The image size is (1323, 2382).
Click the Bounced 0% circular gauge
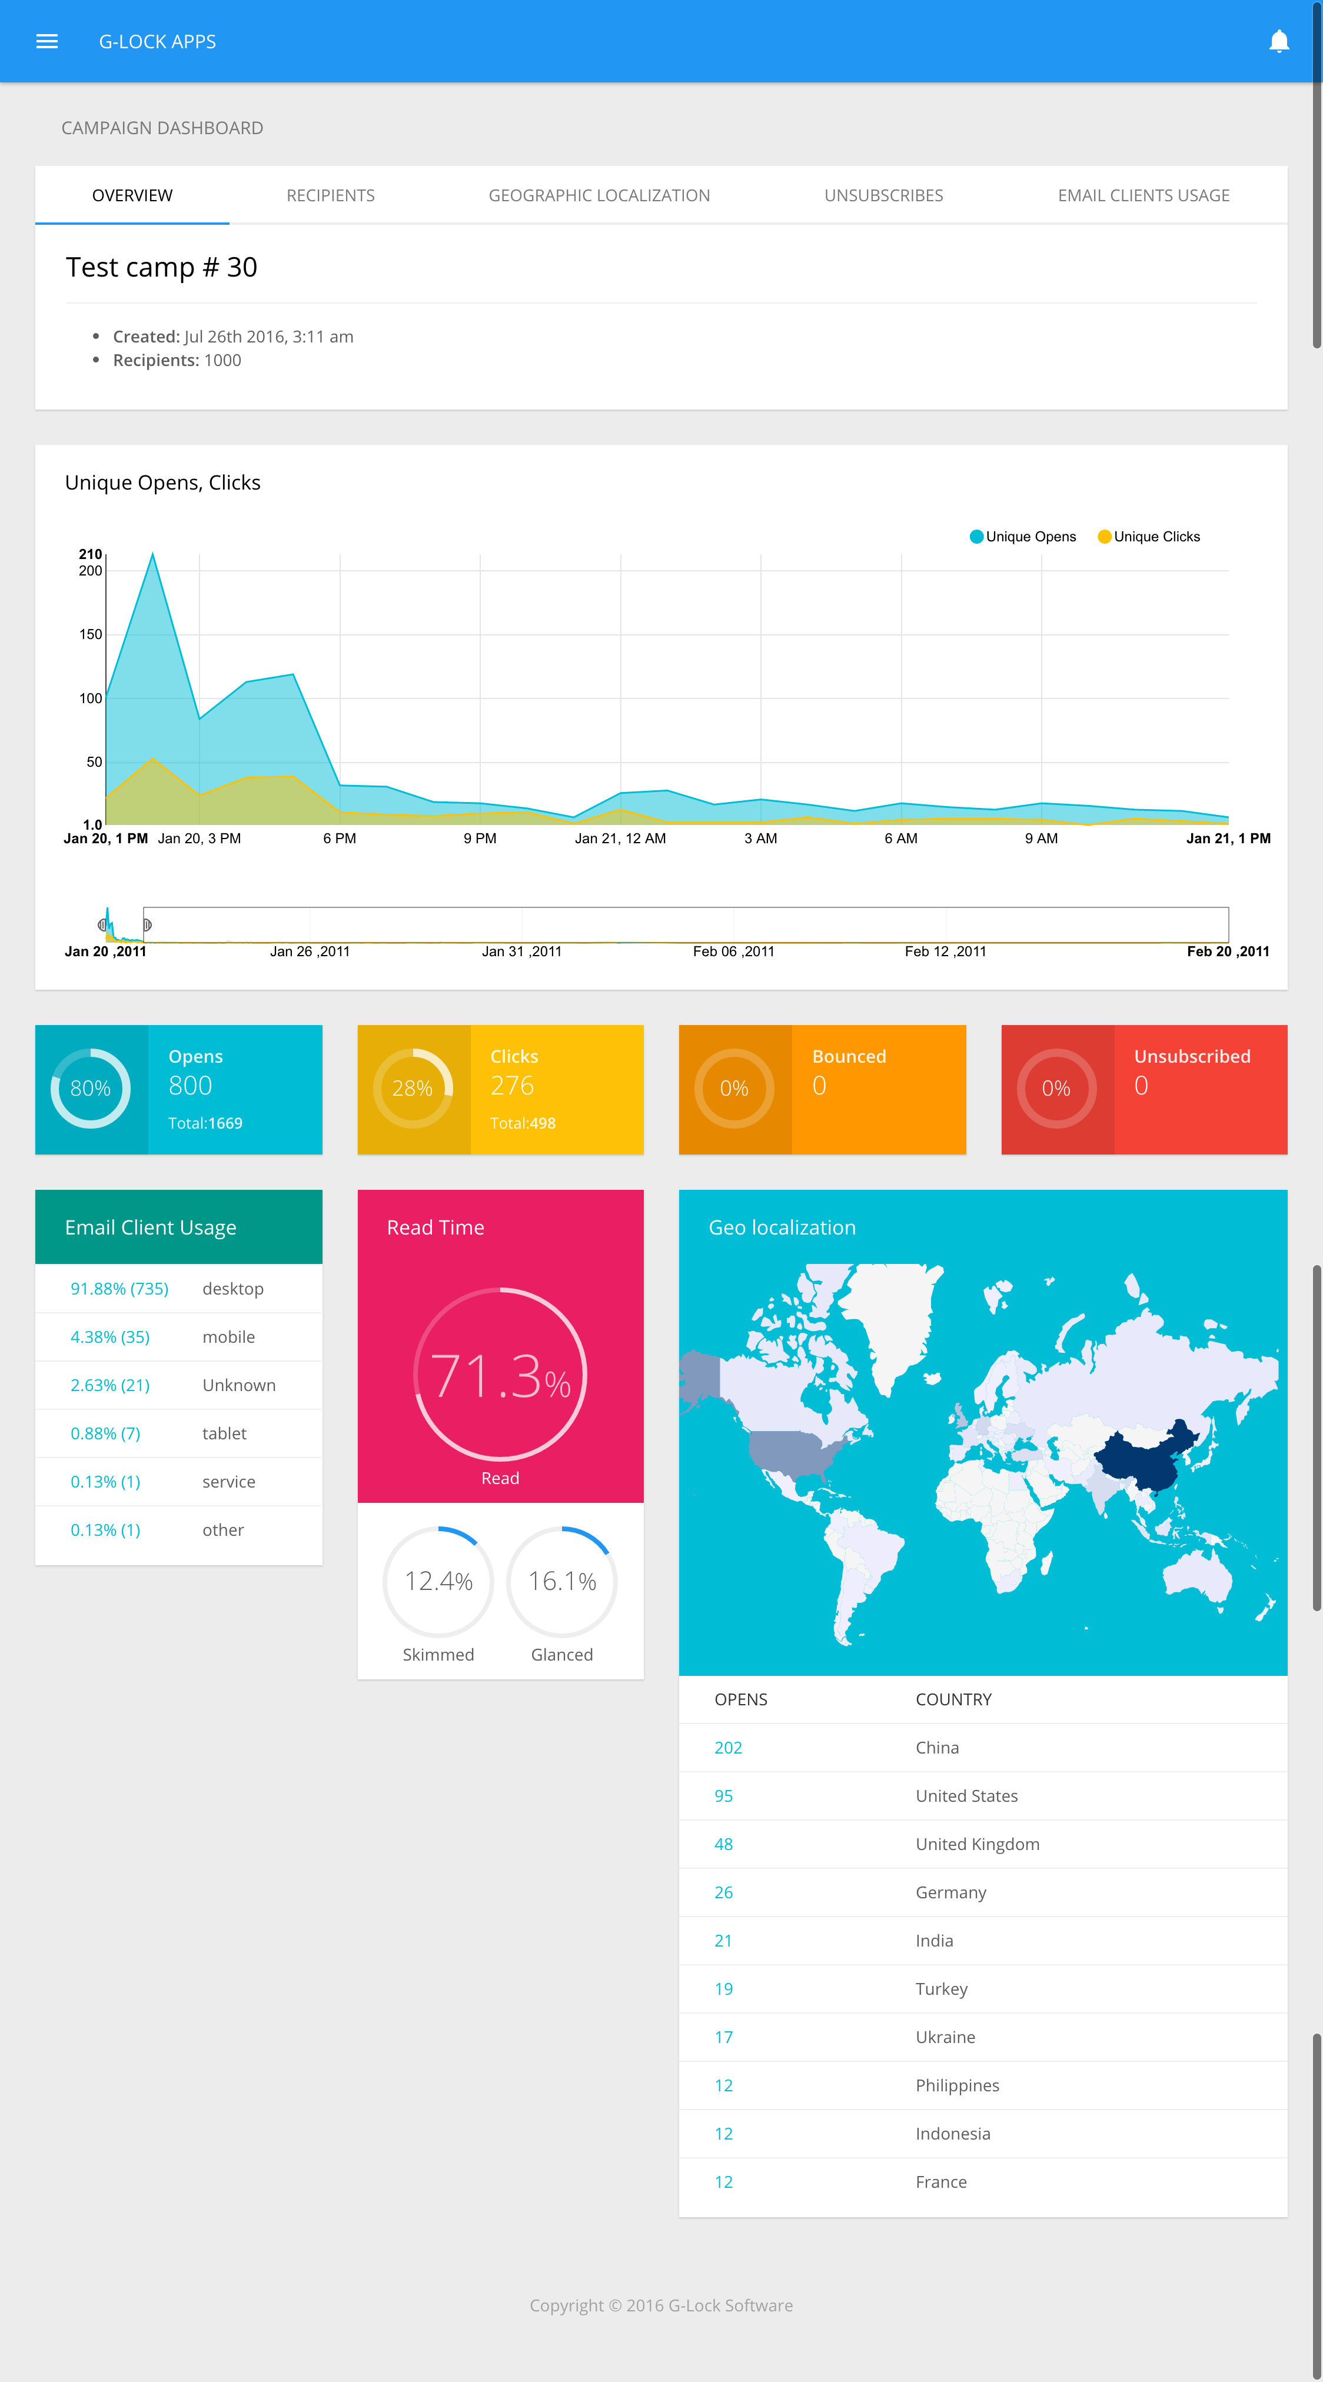[735, 1089]
